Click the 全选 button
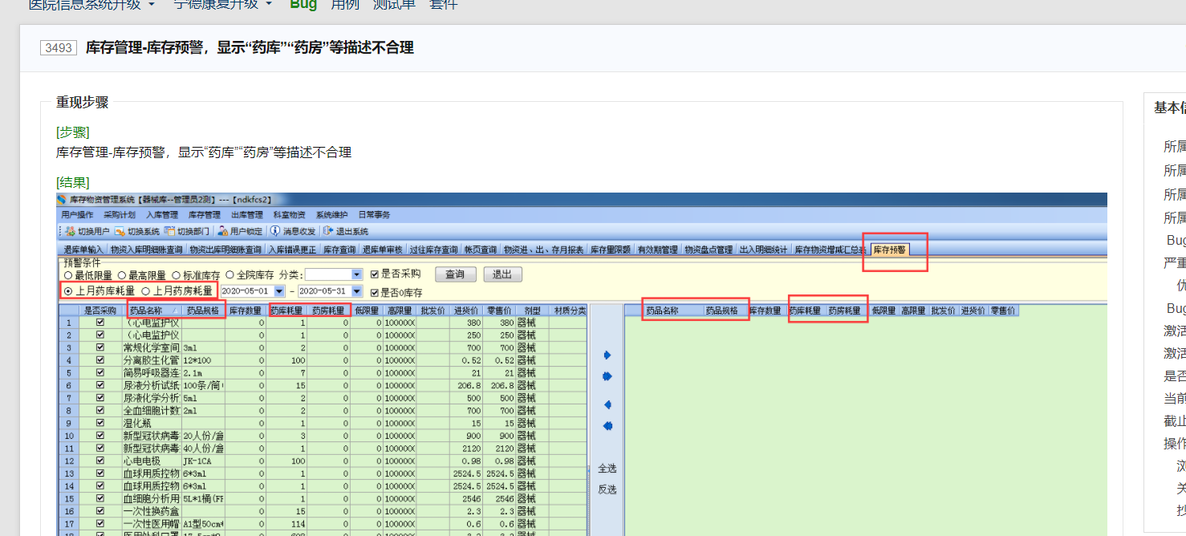Image resolution: width=1186 pixels, height=536 pixels. coord(607,469)
